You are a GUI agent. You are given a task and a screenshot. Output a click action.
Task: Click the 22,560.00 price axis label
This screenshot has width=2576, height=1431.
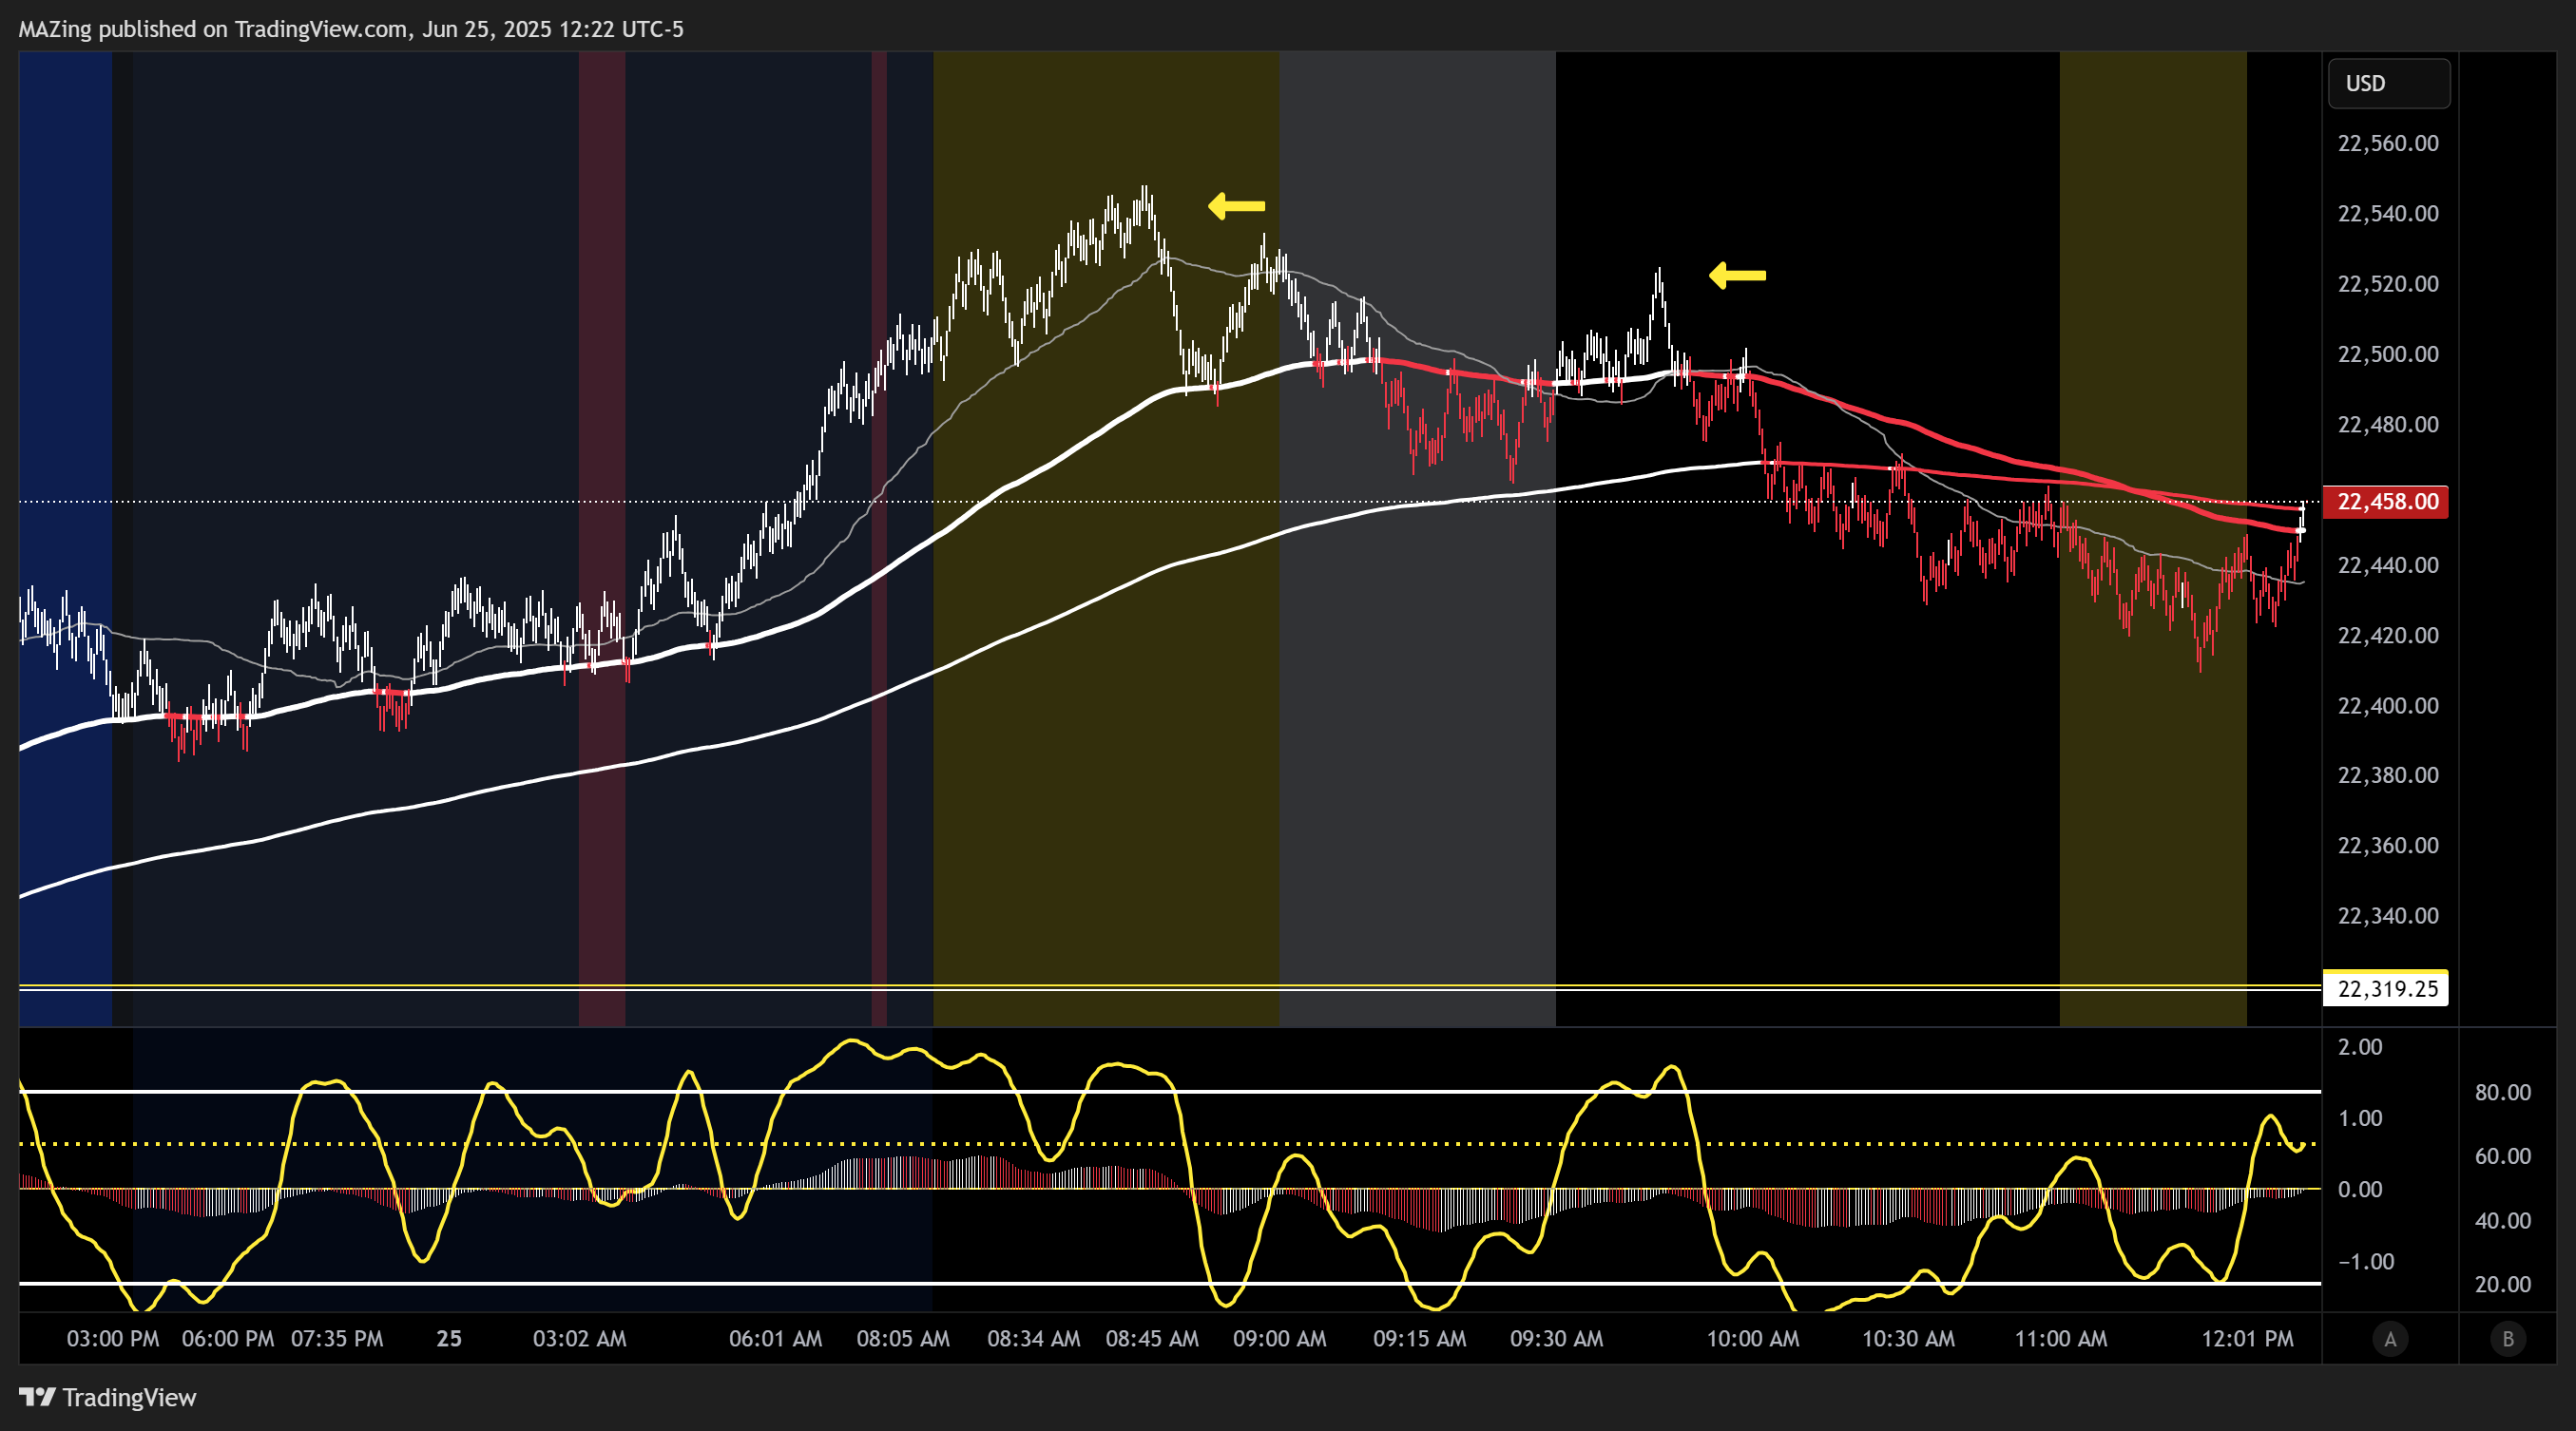2388,143
